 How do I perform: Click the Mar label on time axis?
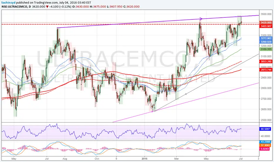point(176,159)
